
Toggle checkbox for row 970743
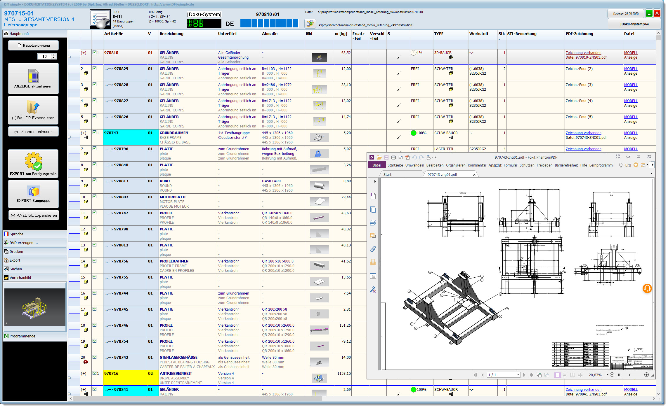(x=95, y=132)
